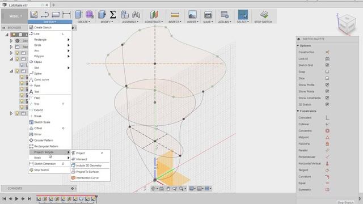The height and width of the screenshot is (204, 363).
Task: Click the Add-Ins scripts icon
Action: [225, 15]
